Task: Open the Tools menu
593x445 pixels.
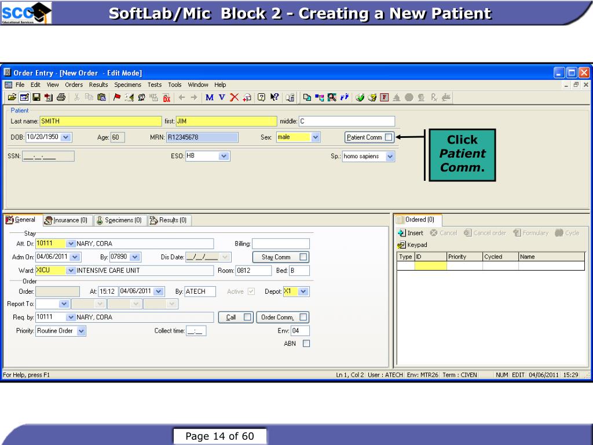Action: click(175, 85)
